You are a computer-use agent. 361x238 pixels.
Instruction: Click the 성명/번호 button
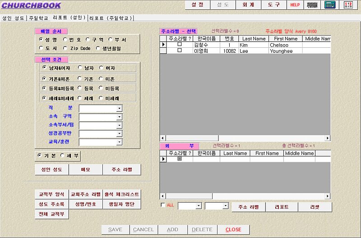tap(86, 204)
